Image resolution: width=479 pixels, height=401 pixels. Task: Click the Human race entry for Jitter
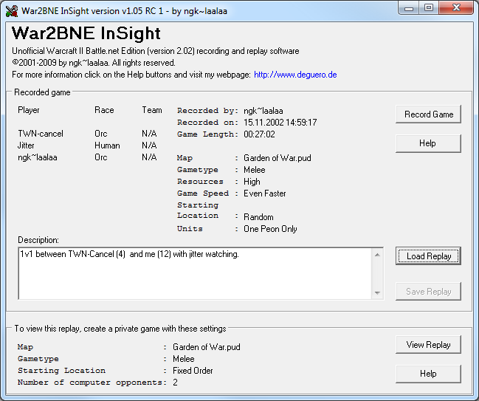(x=107, y=145)
